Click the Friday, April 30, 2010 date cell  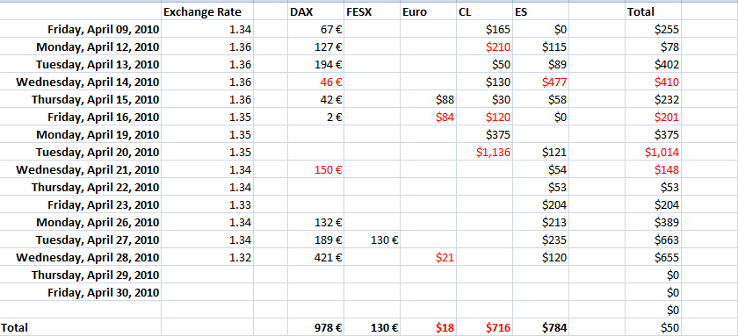click(81, 293)
